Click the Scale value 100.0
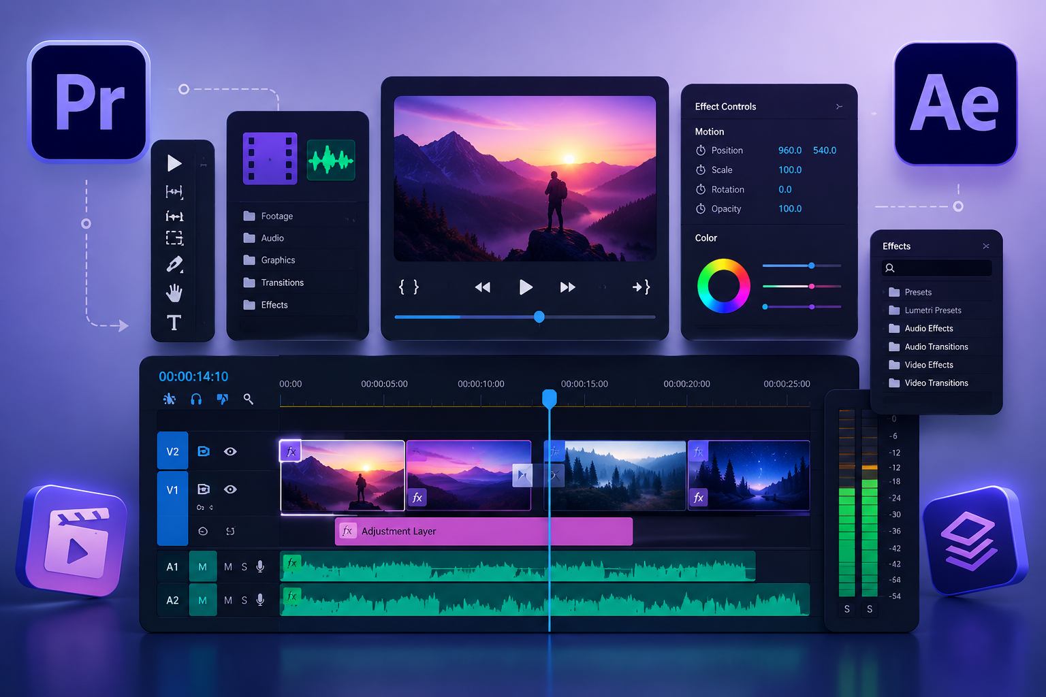Image resolution: width=1046 pixels, height=697 pixels. click(790, 169)
